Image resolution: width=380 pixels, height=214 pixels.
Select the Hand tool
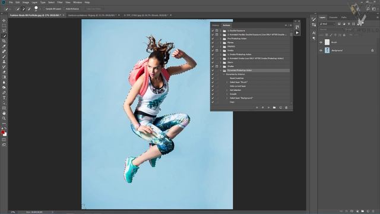(4, 114)
